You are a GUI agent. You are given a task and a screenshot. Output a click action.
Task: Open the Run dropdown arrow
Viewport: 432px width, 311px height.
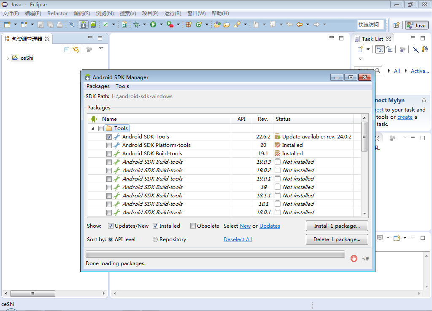pos(161,24)
